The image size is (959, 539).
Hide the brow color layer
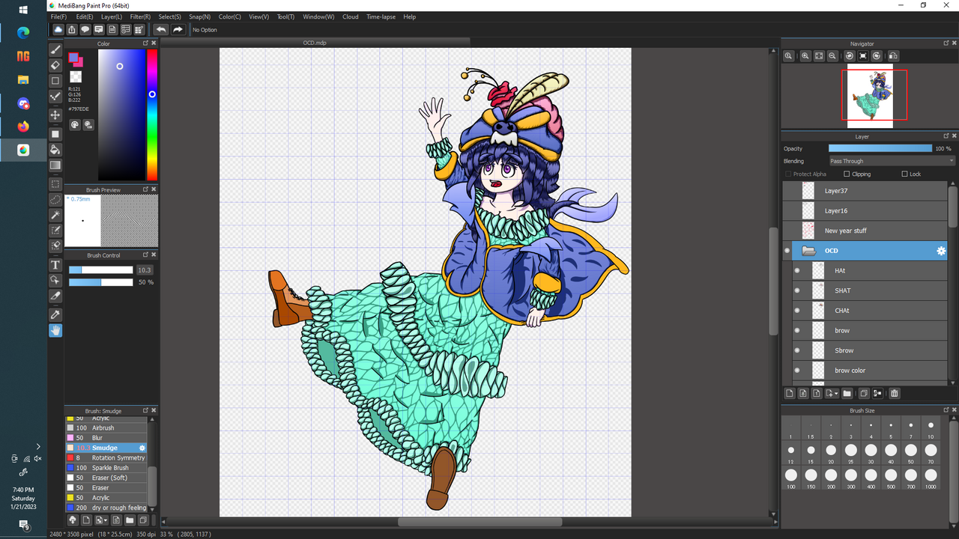tap(797, 371)
